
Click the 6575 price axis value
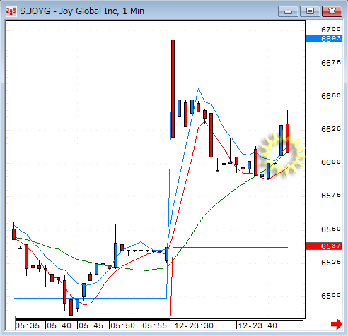pyautogui.click(x=331, y=196)
